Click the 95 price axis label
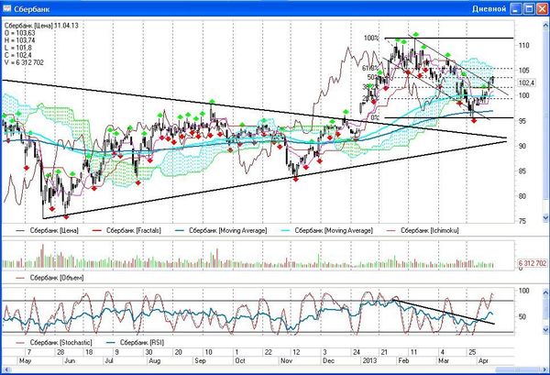Image resolution: width=550 pixels, height=375 pixels. pos(522,121)
